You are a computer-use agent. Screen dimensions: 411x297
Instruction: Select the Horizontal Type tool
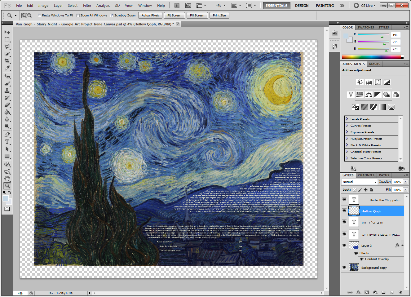click(7, 142)
